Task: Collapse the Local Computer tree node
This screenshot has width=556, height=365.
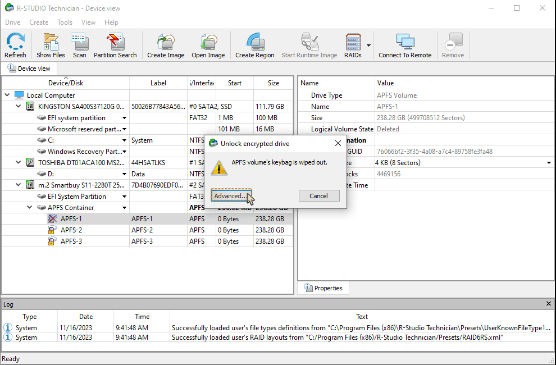Action: pos(7,95)
